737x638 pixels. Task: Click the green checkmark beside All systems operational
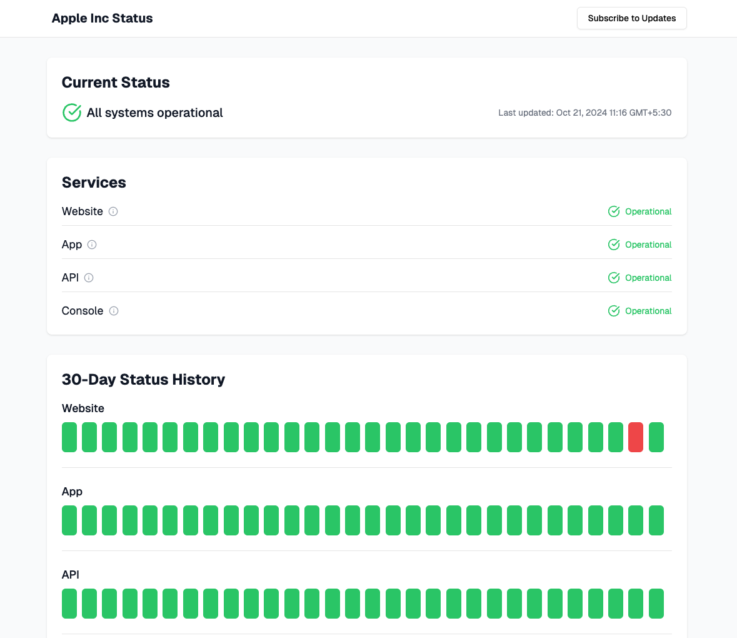[72, 113]
